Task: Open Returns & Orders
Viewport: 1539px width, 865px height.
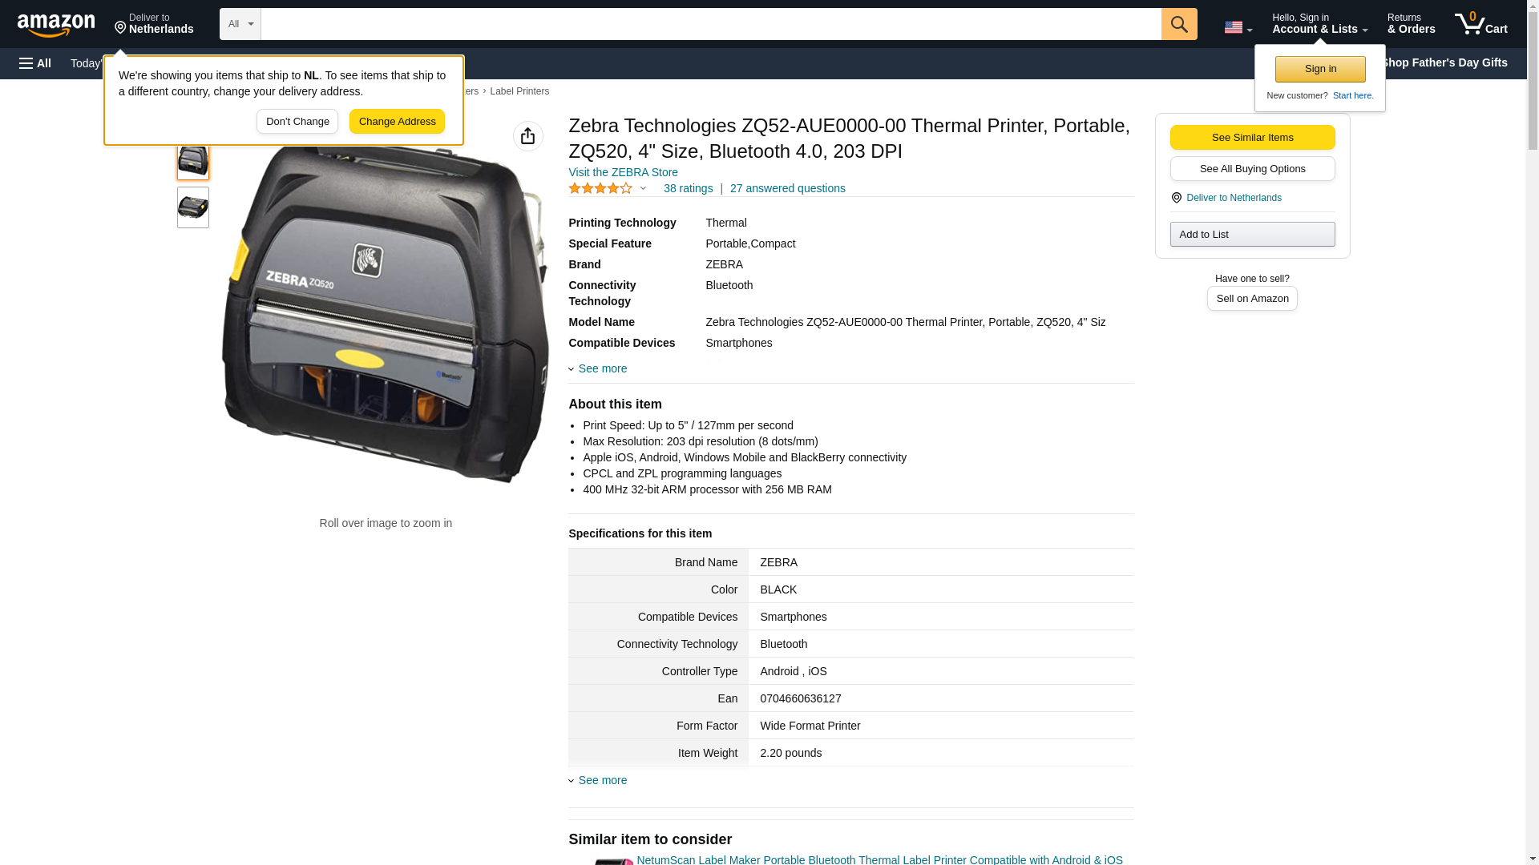Action: (x=1410, y=24)
